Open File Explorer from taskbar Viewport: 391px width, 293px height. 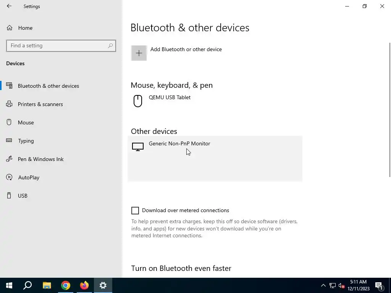tap(47, 285)
